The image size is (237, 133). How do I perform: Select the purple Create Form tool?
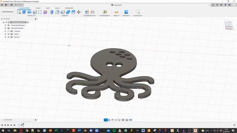point(45,12)
